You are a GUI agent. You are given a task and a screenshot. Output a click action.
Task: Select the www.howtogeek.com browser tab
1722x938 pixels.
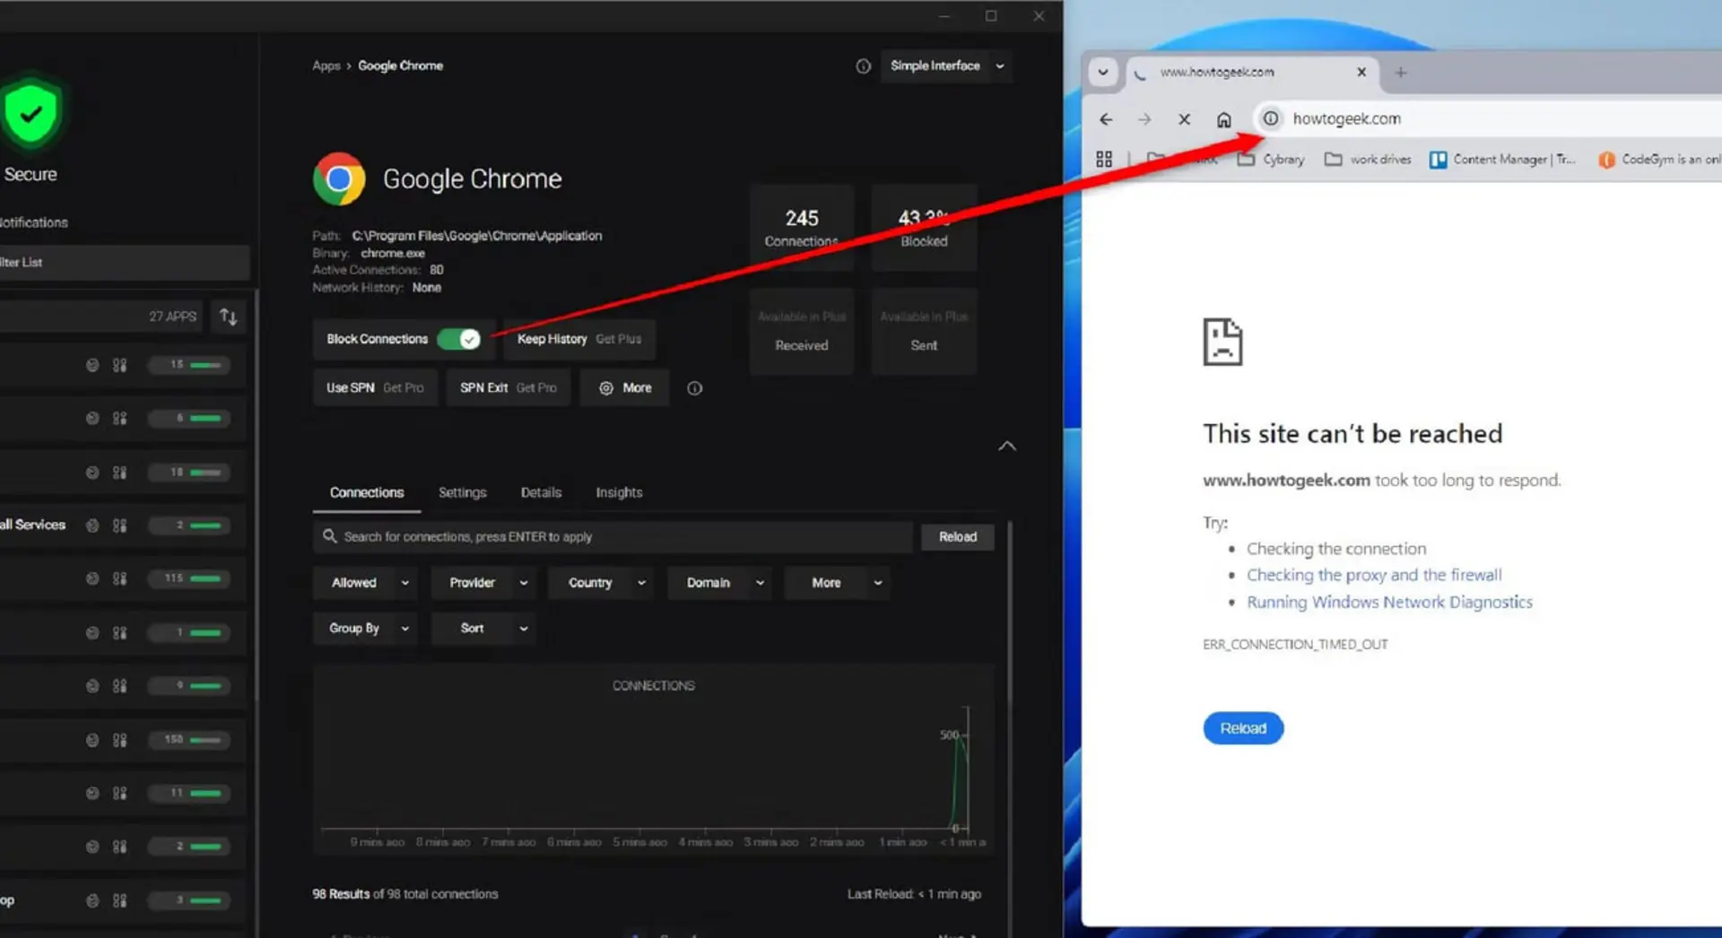pyautogui.click(x=1251, y=73)
